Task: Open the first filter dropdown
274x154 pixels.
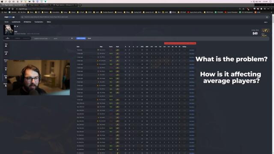Action: click(42, 38)
